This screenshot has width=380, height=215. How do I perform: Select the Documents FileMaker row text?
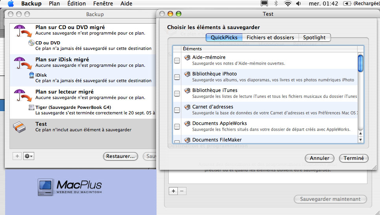coord(217,140)
